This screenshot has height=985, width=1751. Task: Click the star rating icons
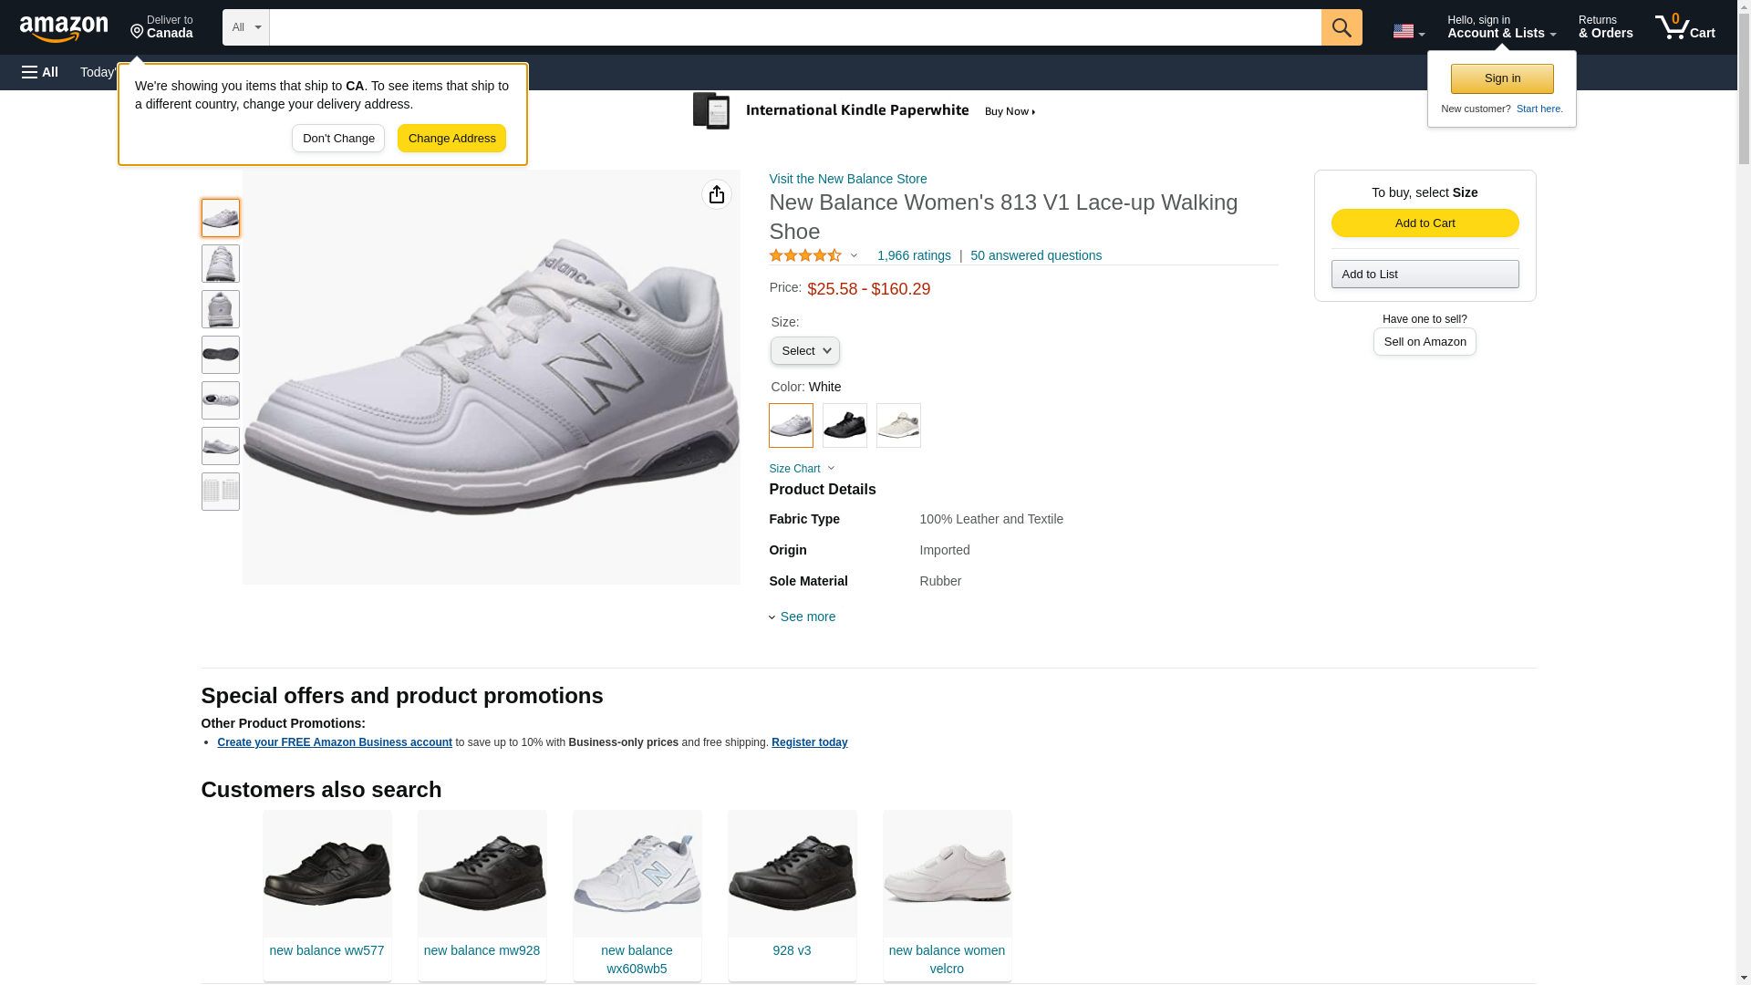coord(805,256)
